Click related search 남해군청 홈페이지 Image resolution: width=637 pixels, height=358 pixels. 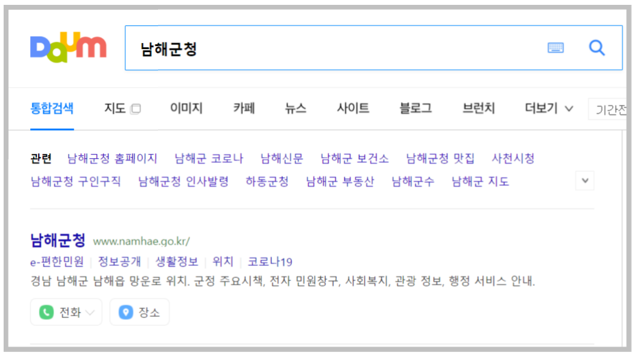[112, 158]
